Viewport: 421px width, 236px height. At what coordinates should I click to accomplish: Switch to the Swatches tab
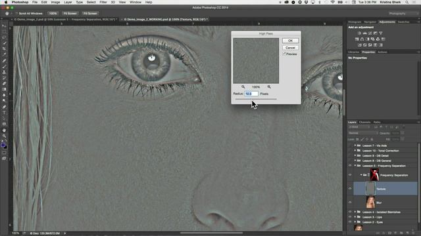(403, 22)
